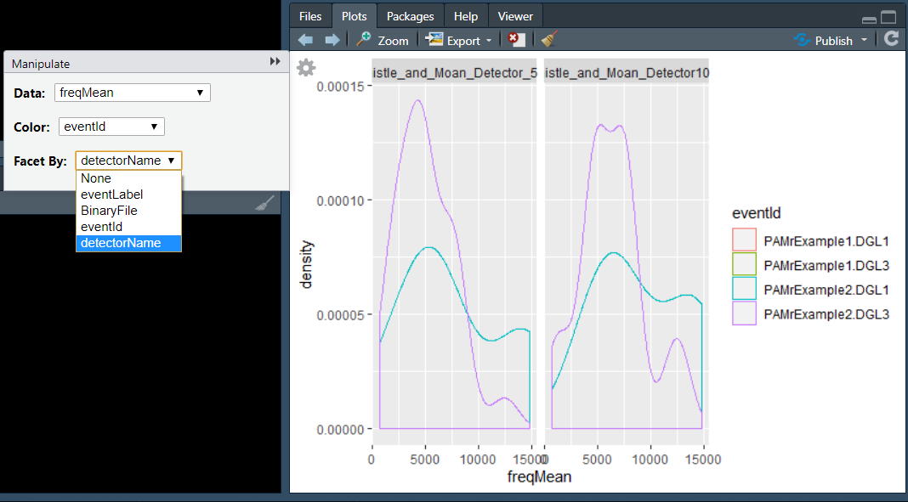This screenshot has width=908, height=502.
Task: Open the Files tab
Action: pyautogui.click(x=310, y=16)
